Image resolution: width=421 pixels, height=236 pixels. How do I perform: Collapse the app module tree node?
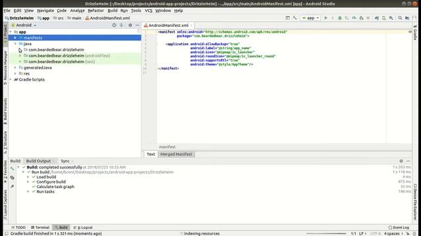pos(11,32)
